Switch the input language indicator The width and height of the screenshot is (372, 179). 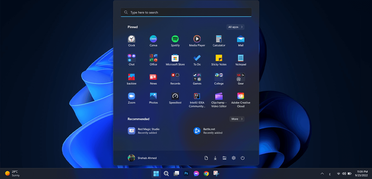330,174
